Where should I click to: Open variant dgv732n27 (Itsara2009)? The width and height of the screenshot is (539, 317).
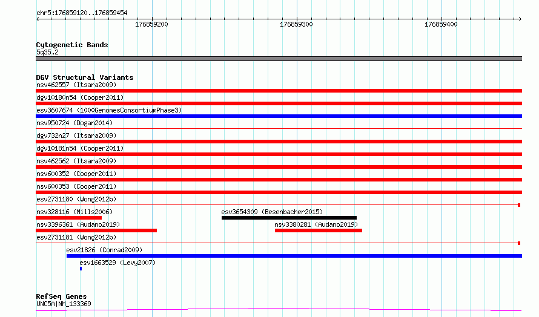click(76, 136)
